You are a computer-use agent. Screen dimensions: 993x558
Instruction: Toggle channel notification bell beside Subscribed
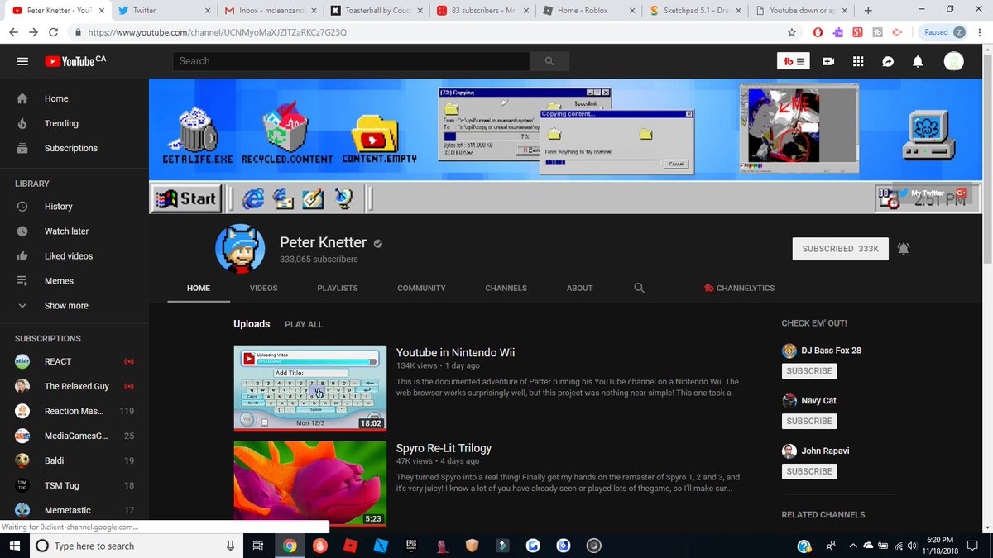[904, 249]
